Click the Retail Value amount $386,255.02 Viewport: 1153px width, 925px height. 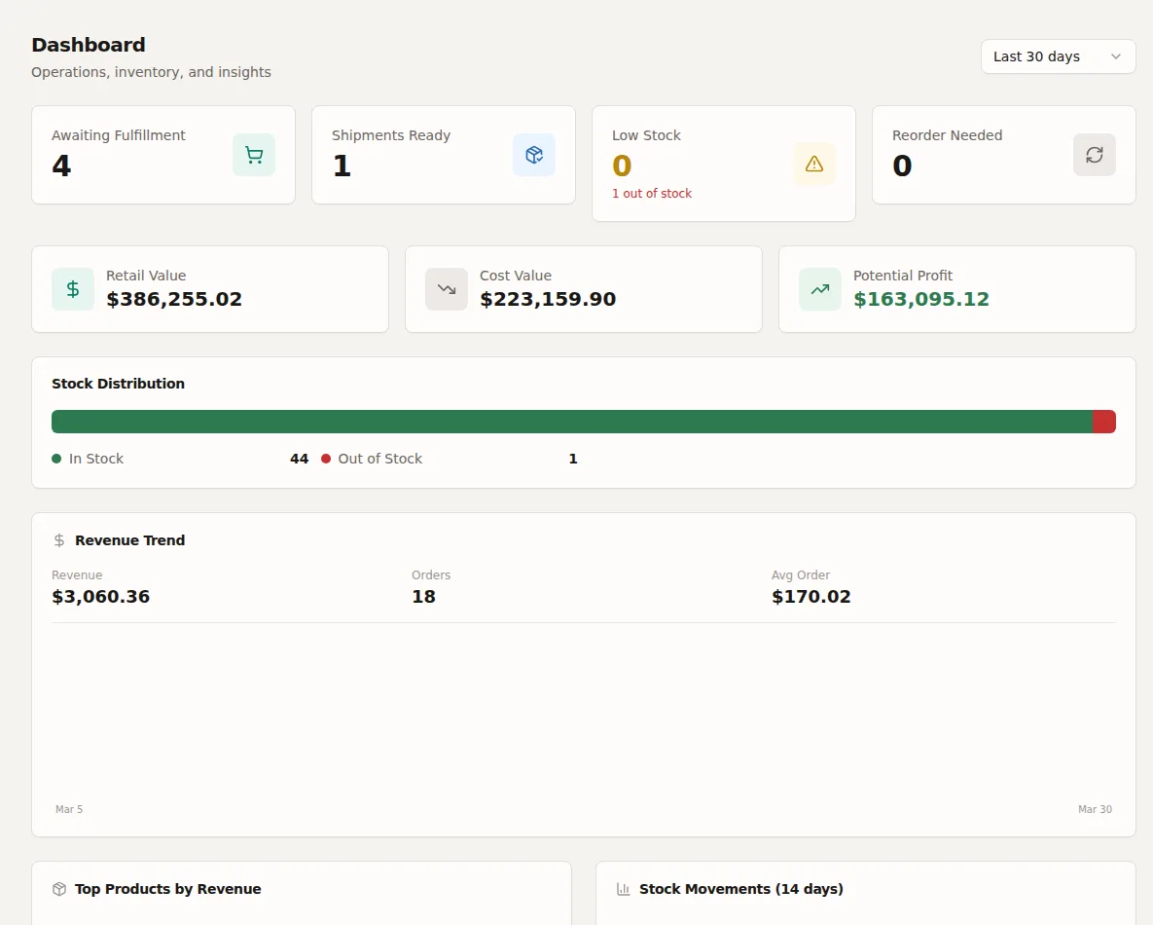[174, 299]
